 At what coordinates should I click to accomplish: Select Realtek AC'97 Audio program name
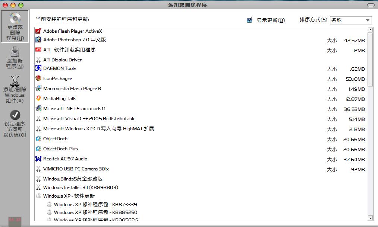[65, 159]
